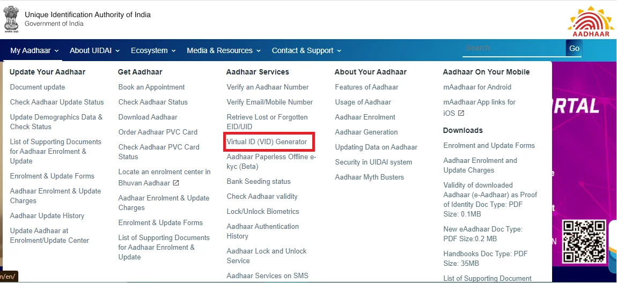
Task: Open Aadhaar Generation link
Action: (x=366, y=132)
